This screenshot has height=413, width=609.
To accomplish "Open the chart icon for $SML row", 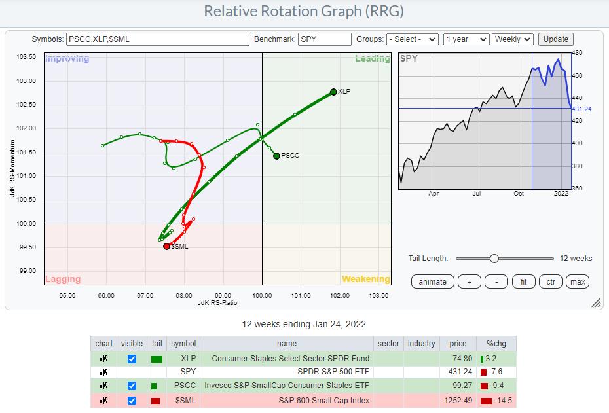I will pos(103,401).
